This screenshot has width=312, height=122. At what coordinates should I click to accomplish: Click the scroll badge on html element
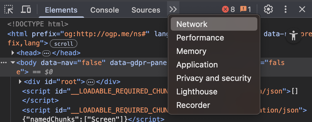click(x=64, y=44)
